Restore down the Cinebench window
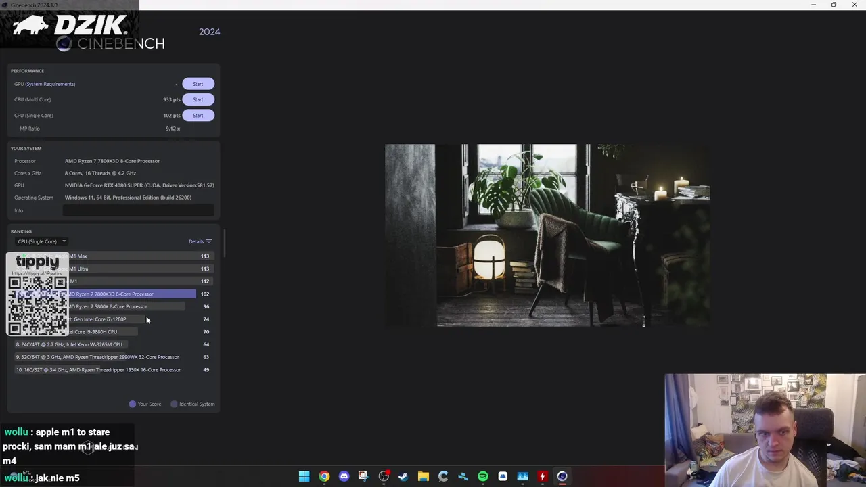This screenshot has height=487, width=866. (x=834, y=5)
